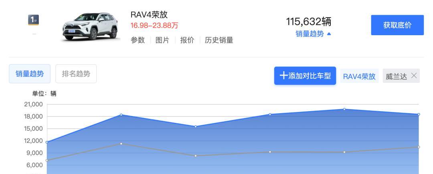Screen dimensions: 433x174
Task: Select the RAV4荣放 comparison tag
Action: point(359,76)
